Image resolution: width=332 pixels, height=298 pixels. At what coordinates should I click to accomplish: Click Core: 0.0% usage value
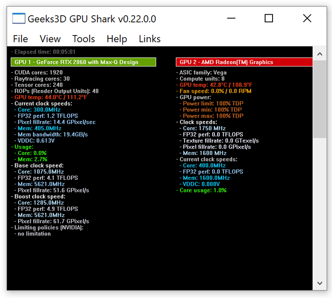(x=30, y=153)
